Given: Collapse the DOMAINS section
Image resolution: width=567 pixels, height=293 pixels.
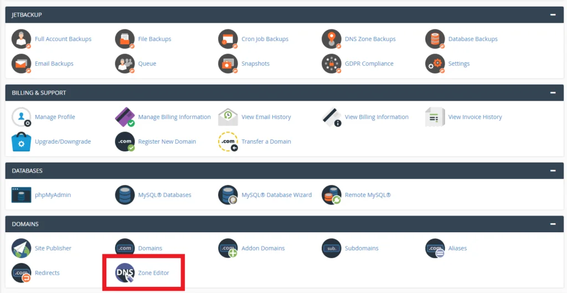Looking at the screenshot, I should coord(553,224).
